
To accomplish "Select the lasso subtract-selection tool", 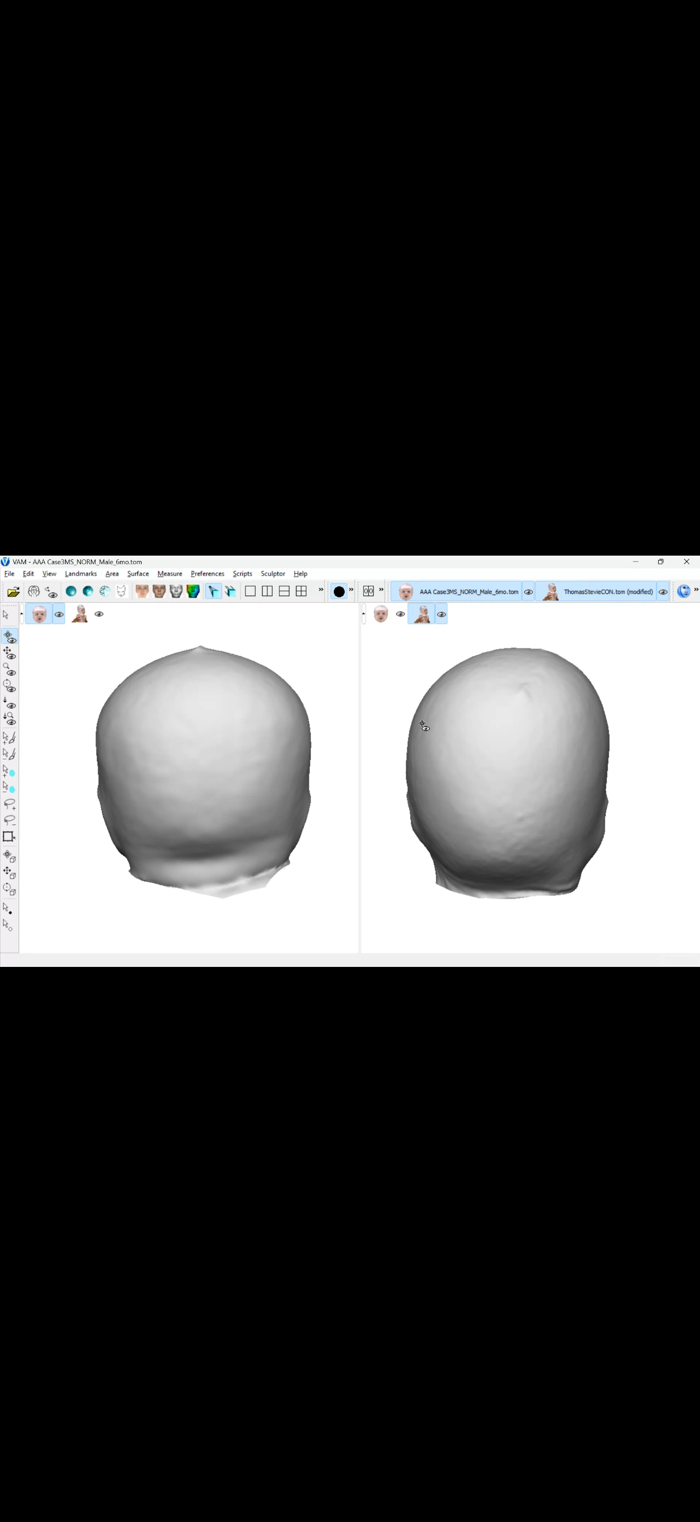I will [x=10, y=820].
